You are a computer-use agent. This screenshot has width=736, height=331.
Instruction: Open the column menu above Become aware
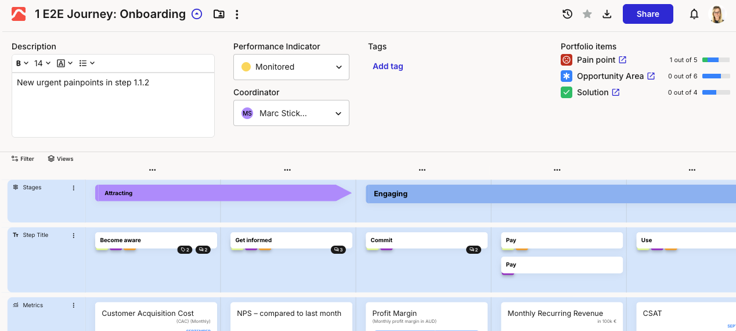(x=152, y=170)
